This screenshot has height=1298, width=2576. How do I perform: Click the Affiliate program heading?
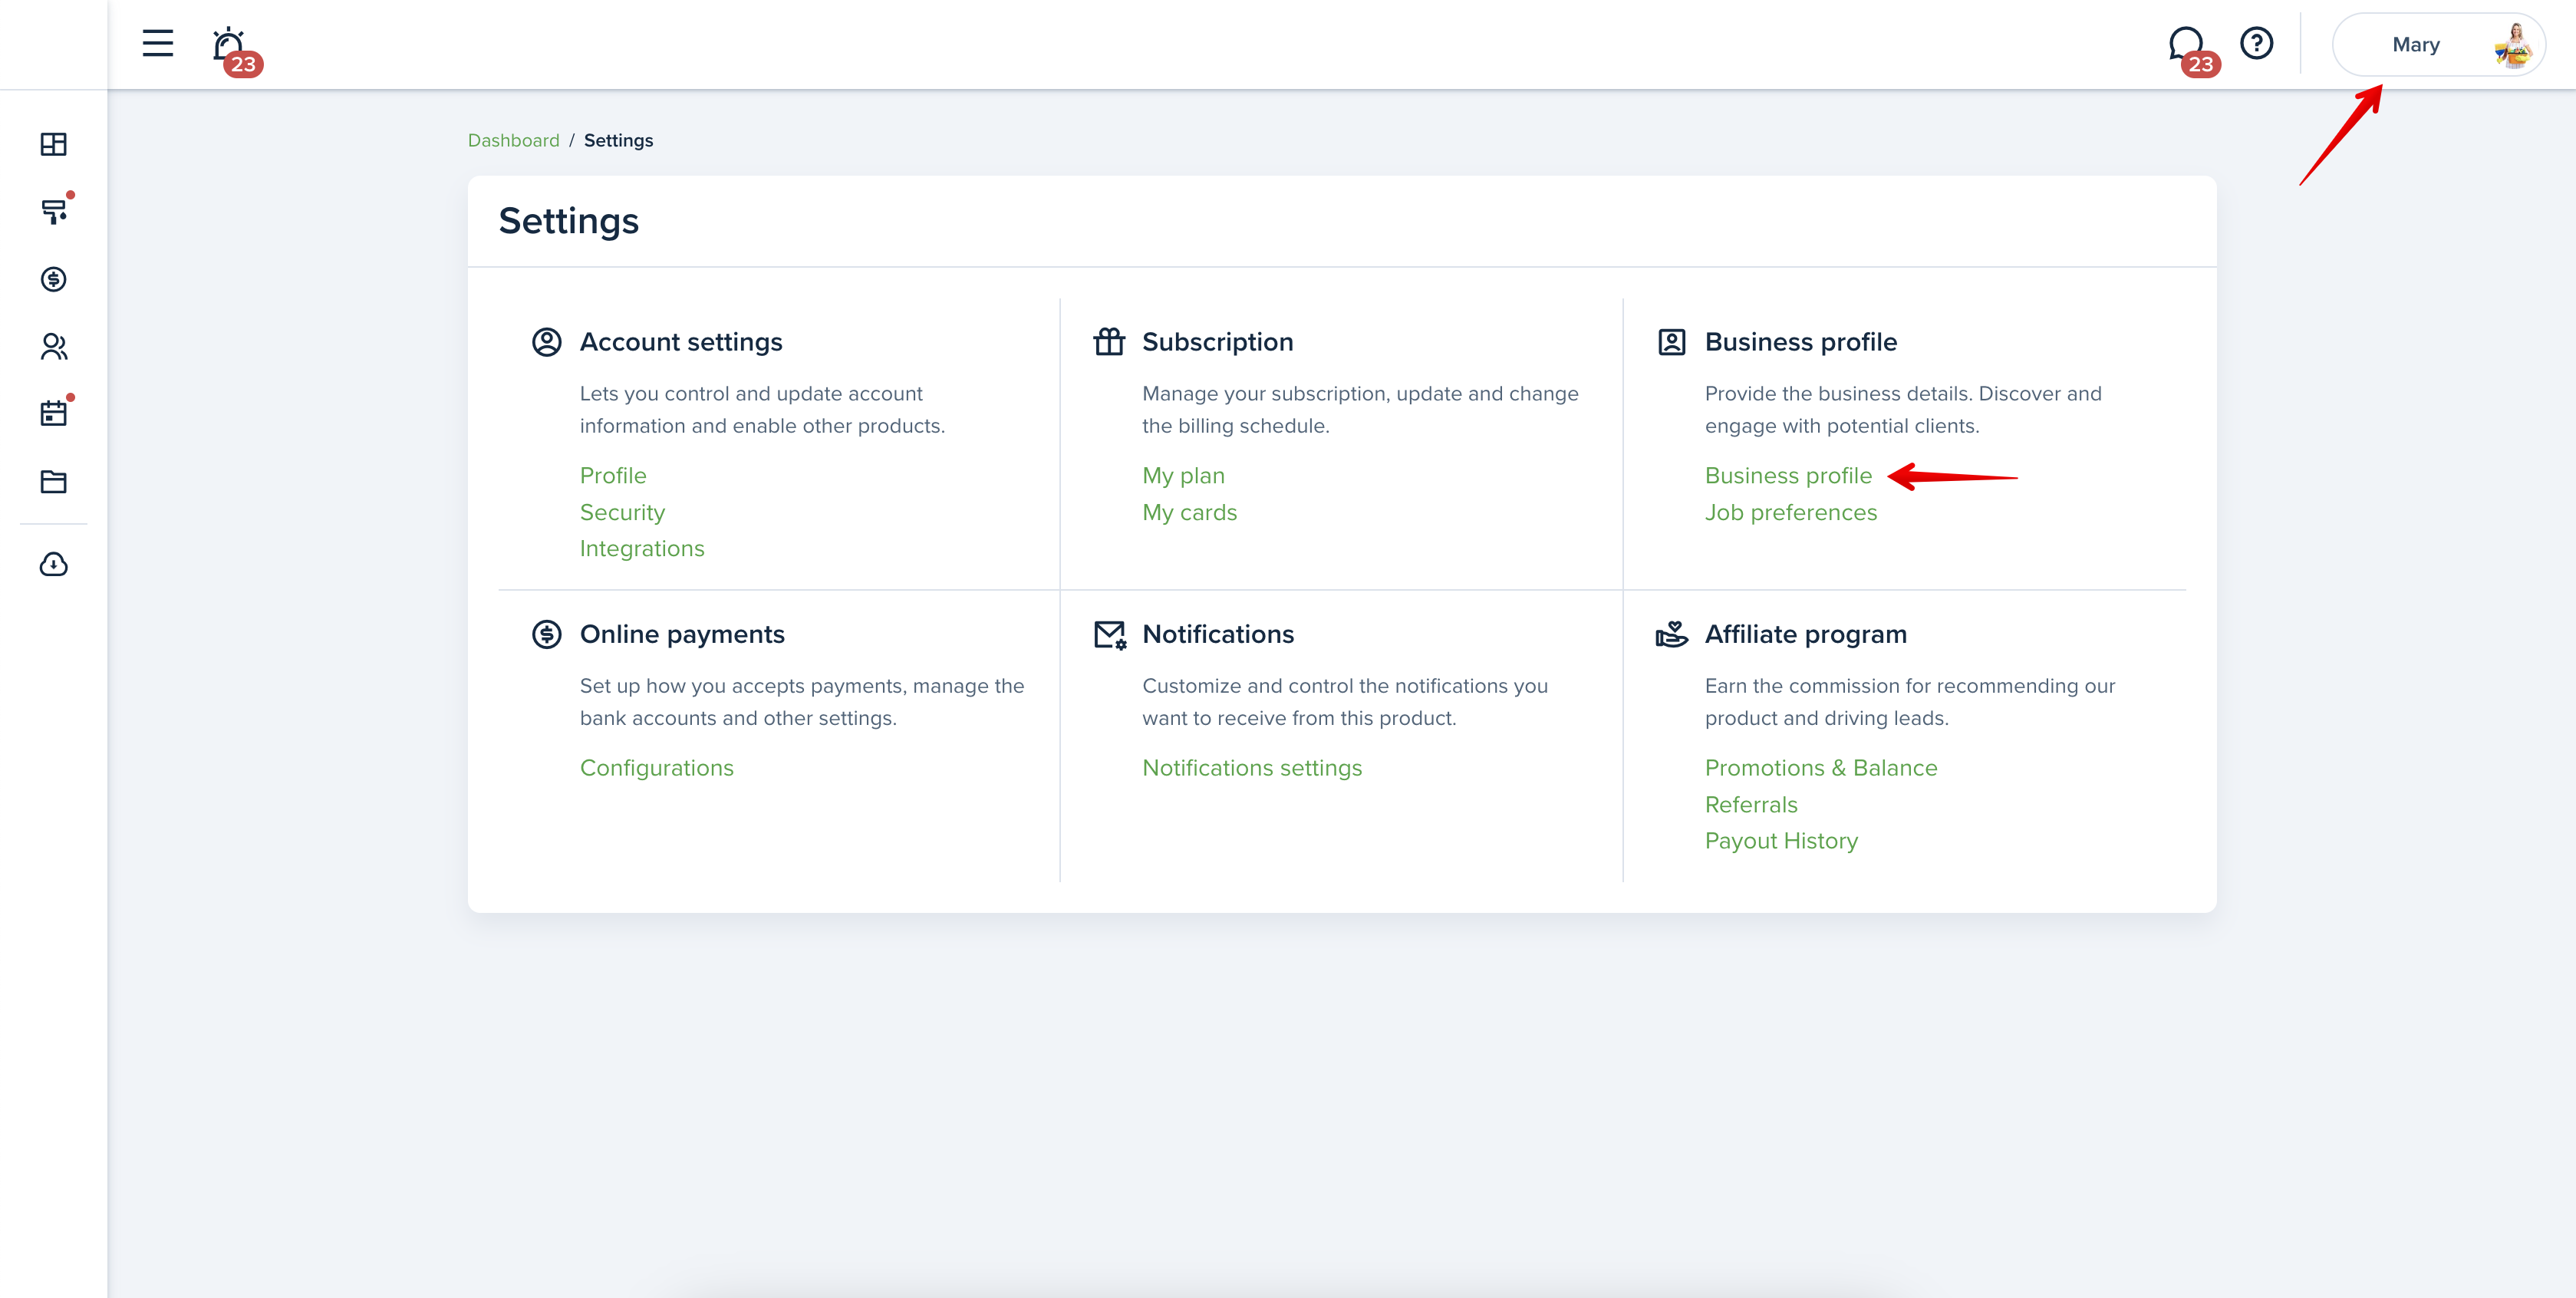pyautogui.click(x=1806, y=634)
